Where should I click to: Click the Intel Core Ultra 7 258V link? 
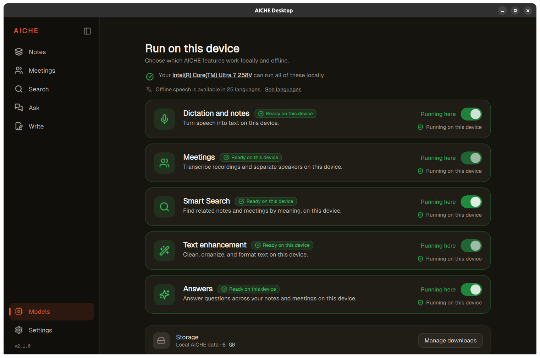212,75
